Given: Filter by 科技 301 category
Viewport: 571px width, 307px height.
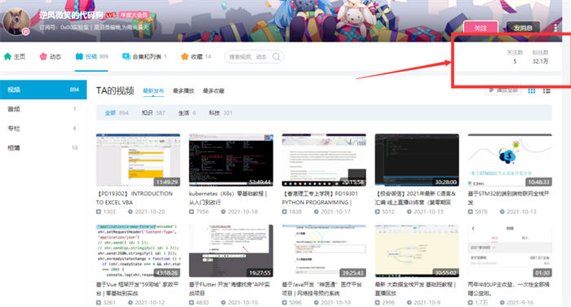Looking at the screenshot, I should pos(220,112).
